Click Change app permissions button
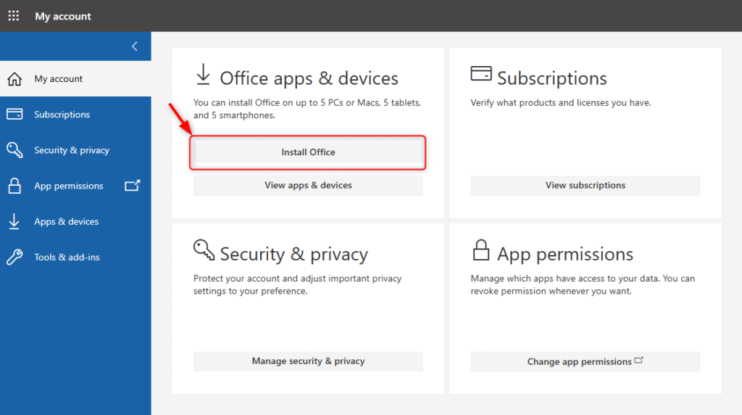Screen dimensions: 742x415 (585, 361)
